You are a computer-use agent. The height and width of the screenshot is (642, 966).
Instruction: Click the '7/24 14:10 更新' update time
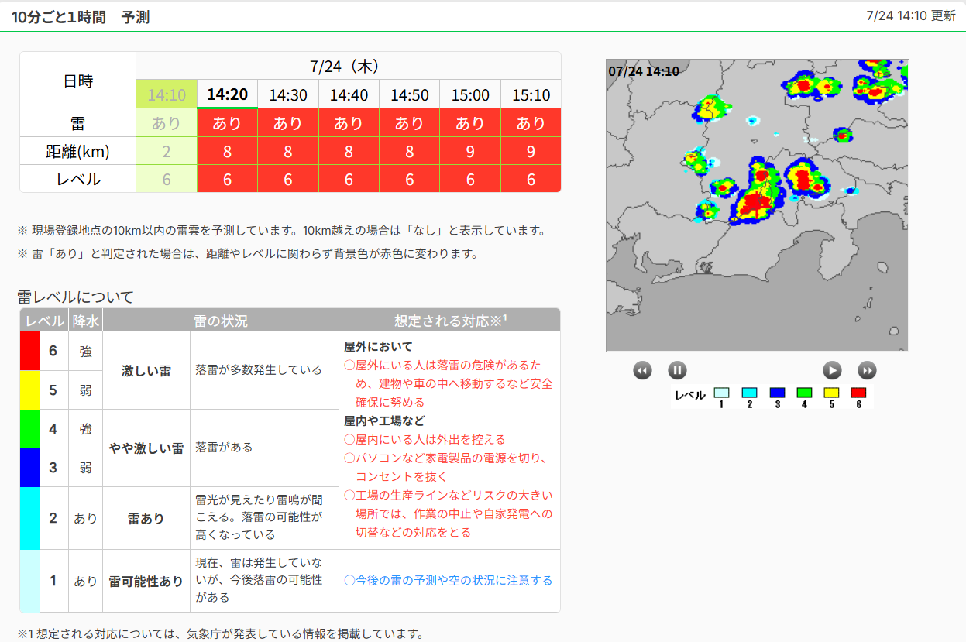click(912, 15)
